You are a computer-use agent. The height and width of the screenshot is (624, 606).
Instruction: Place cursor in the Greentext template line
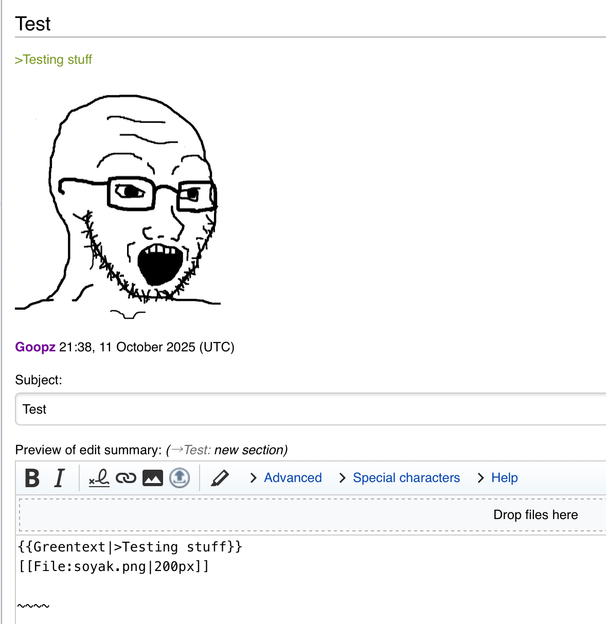click(x=130, y=547)
